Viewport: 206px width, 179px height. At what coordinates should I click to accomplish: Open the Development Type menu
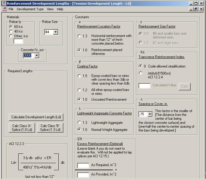[30, 9]
